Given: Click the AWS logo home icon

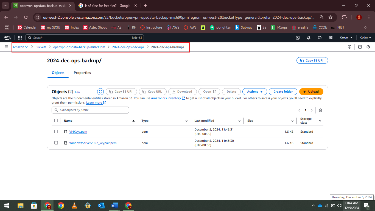Looking at the screenshot, I should click(x=7, y=38).
